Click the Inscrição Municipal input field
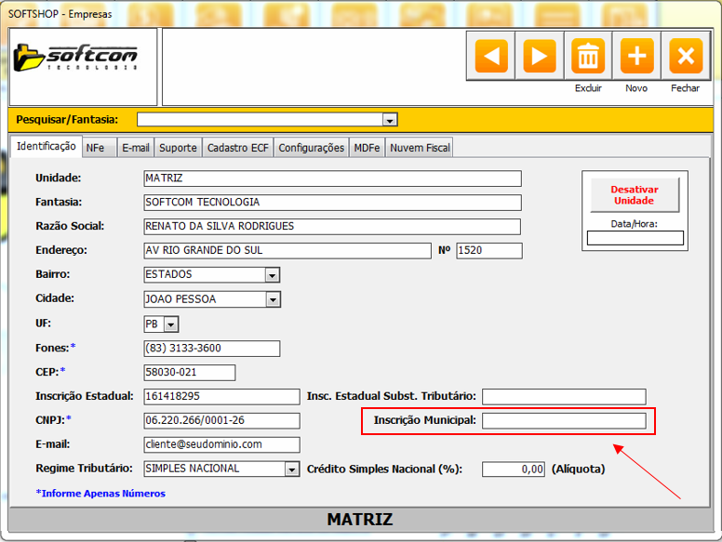This screenshot has width=722, height=542. click(x=563, y=421)
